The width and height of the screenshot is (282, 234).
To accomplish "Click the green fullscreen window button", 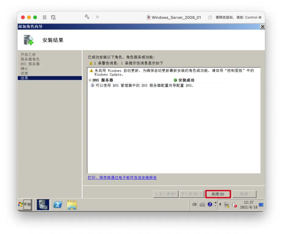I will (x=35, y=17).
